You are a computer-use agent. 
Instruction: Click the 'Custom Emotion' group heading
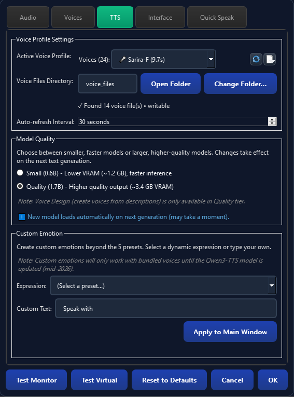pyautogui.click(x=39, y=234)
